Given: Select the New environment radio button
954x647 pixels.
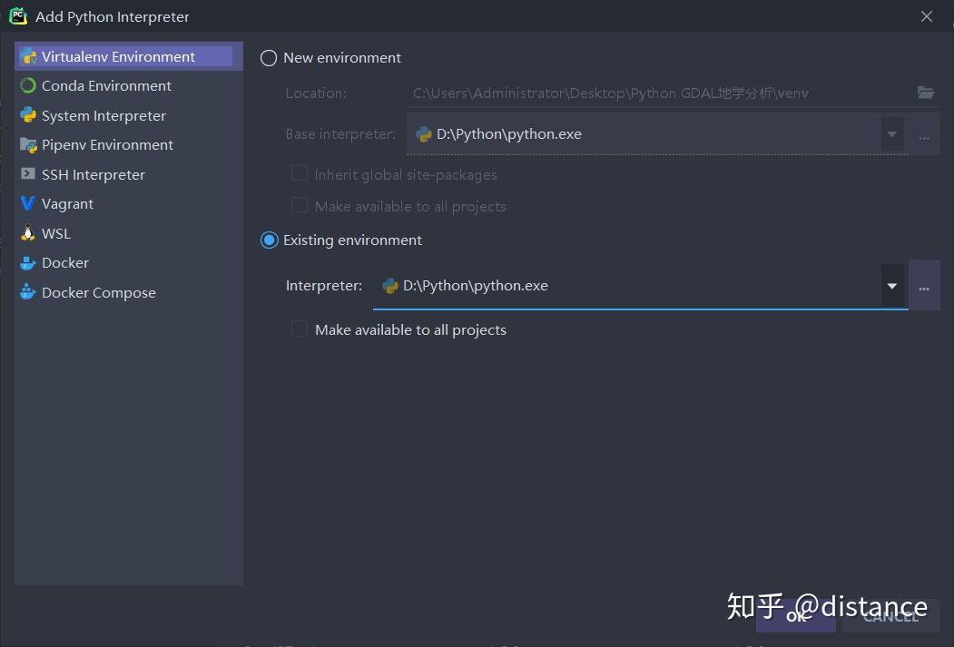Looking at the screenshot, I should [269, 57].
